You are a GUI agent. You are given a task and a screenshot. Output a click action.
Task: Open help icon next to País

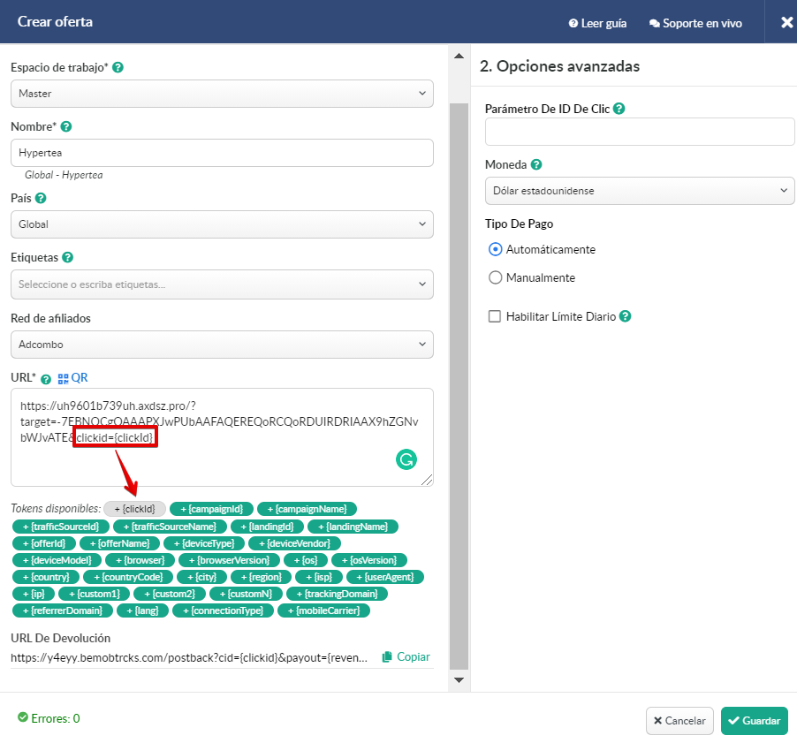click(x=41, y=198)
